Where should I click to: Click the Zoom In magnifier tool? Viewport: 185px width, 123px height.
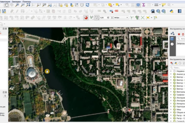pyautogui.click(x=17, y=5)
